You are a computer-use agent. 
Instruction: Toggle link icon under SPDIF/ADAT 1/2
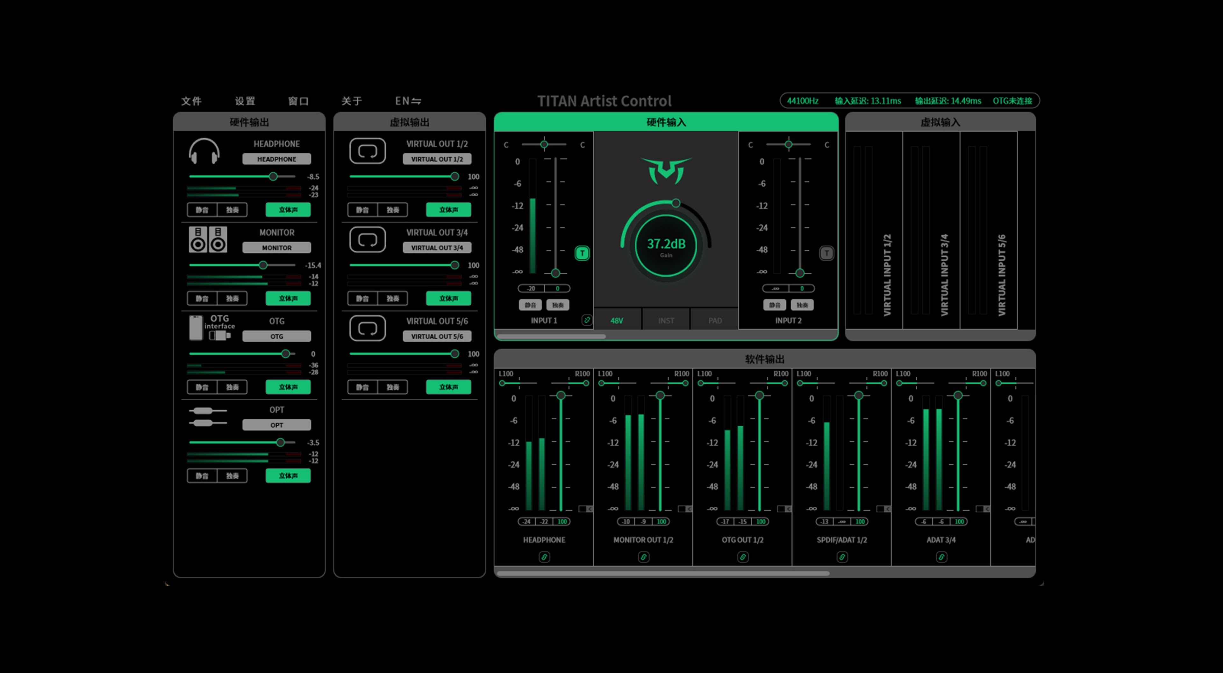[842, 557]
